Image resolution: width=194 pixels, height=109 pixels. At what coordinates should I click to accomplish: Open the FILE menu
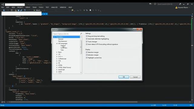pos(2,7)
